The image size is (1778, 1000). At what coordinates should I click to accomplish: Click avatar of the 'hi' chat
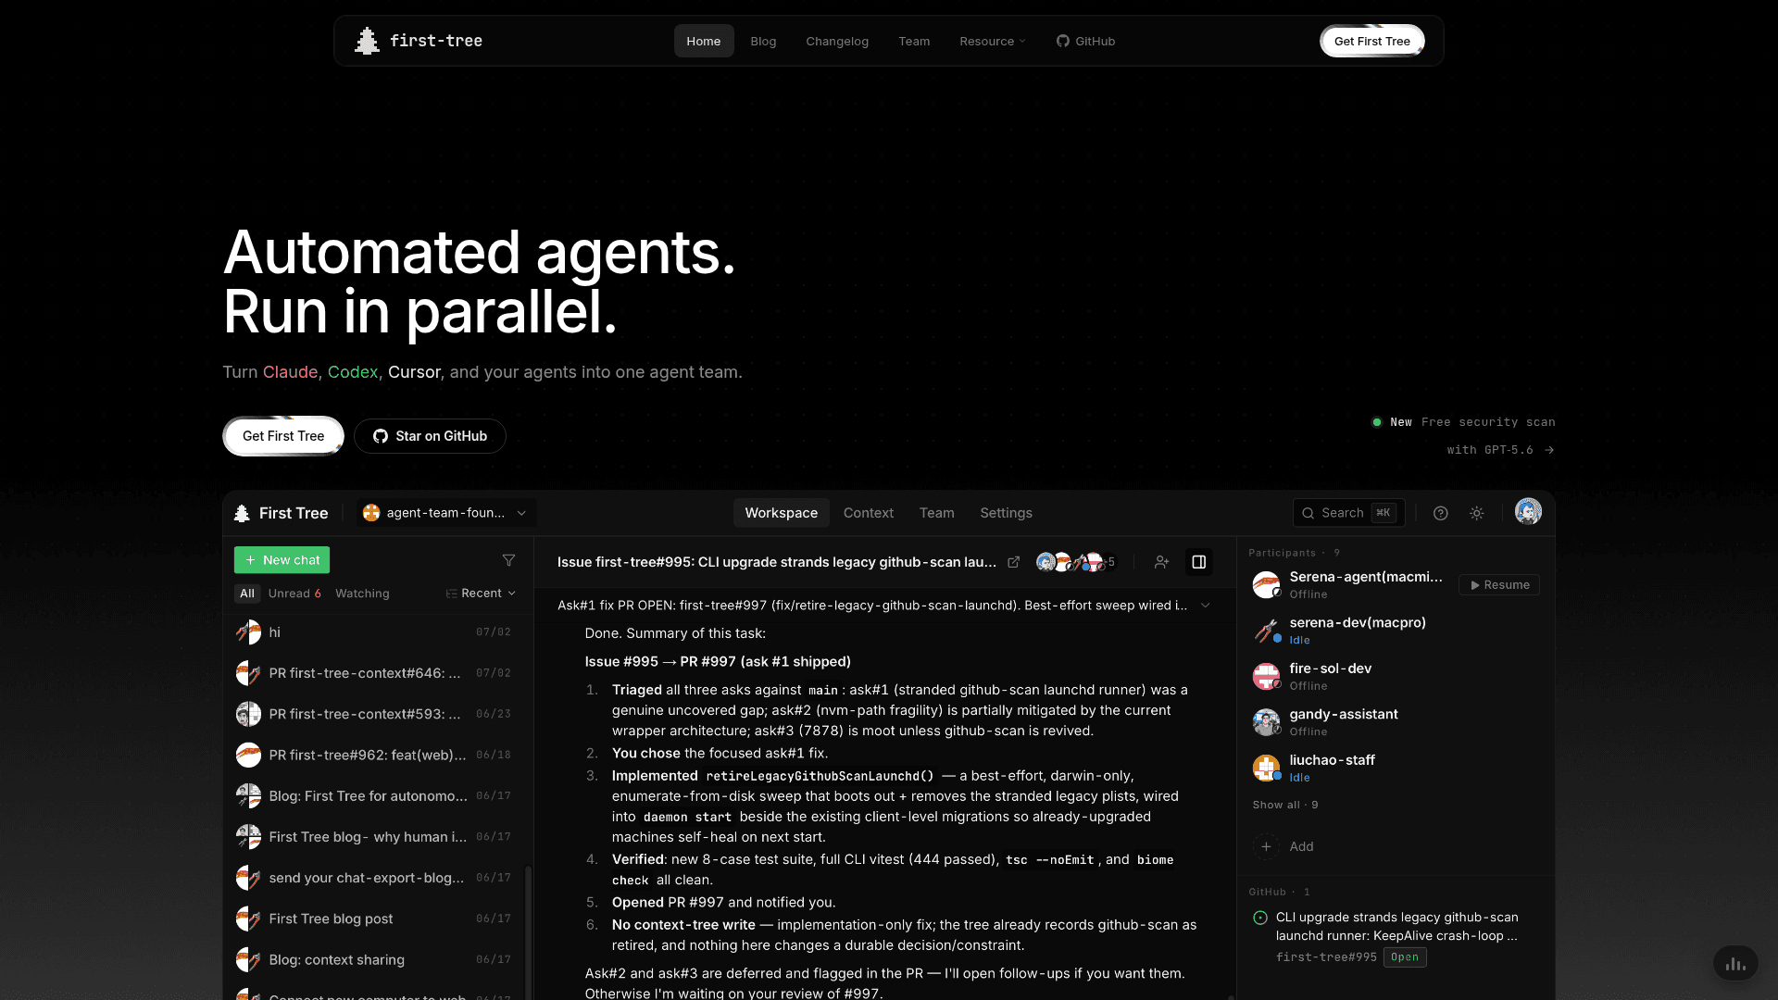click(x=248, y=632)
